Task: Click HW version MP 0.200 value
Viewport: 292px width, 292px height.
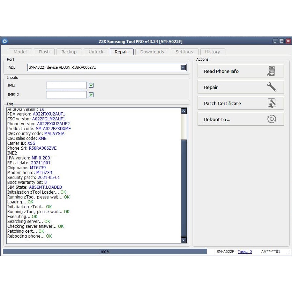Action: pyautogui.click(x=40, y=158)
